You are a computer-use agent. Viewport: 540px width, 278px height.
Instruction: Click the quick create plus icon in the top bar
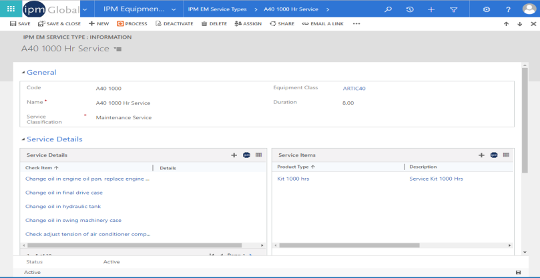431,9
